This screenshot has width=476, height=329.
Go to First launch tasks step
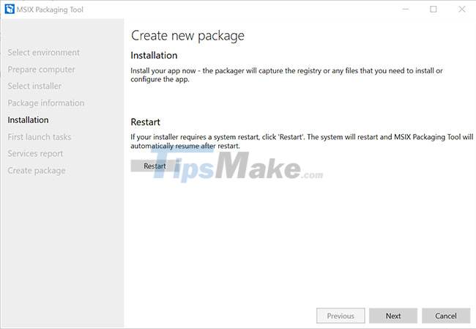click(40, 137)
